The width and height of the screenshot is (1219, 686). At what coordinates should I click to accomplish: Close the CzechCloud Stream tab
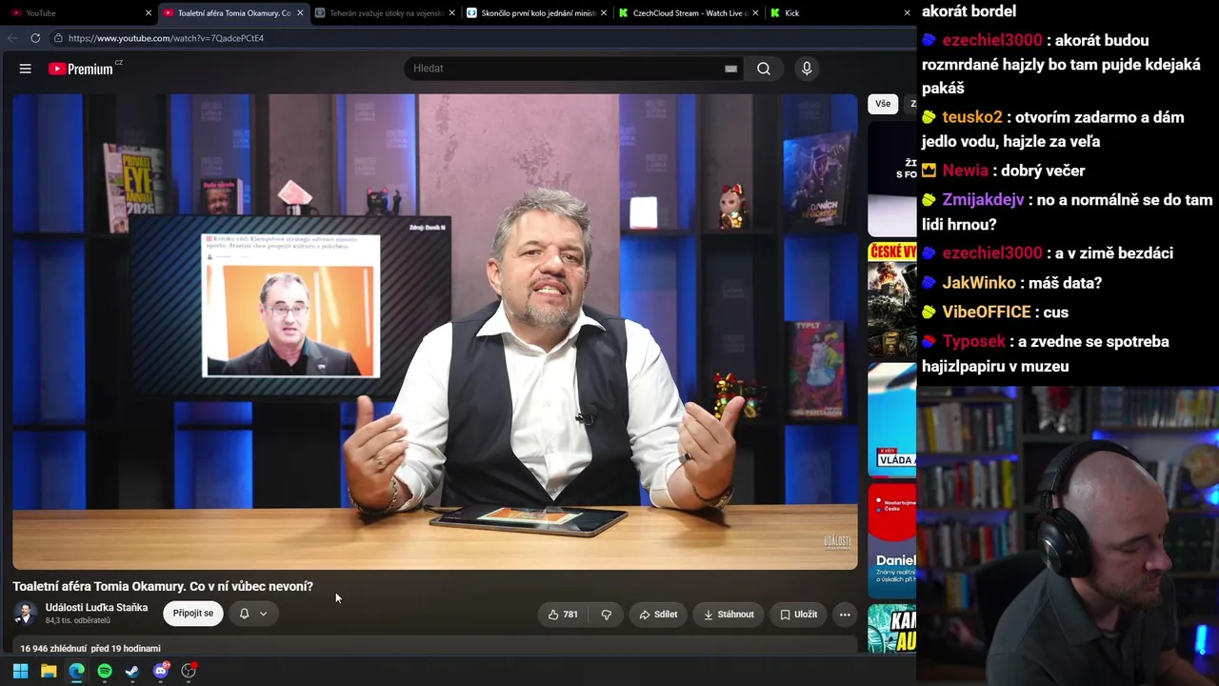tap(755, 13)
